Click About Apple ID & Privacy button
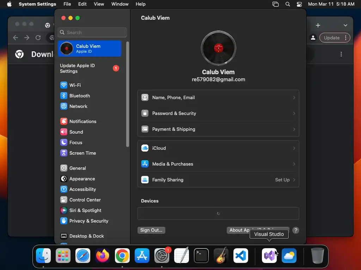Viewport: 361px width, 270px height. click(258, 230)
